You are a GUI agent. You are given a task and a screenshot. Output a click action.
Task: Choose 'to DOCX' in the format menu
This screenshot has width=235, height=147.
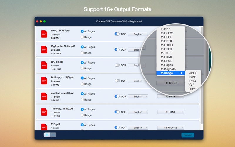[x=171, y=33]
